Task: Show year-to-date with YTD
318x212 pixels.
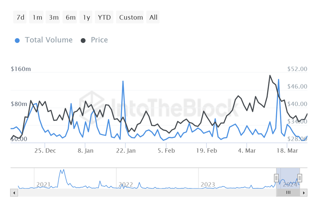Action: click(x=104, y=17)
